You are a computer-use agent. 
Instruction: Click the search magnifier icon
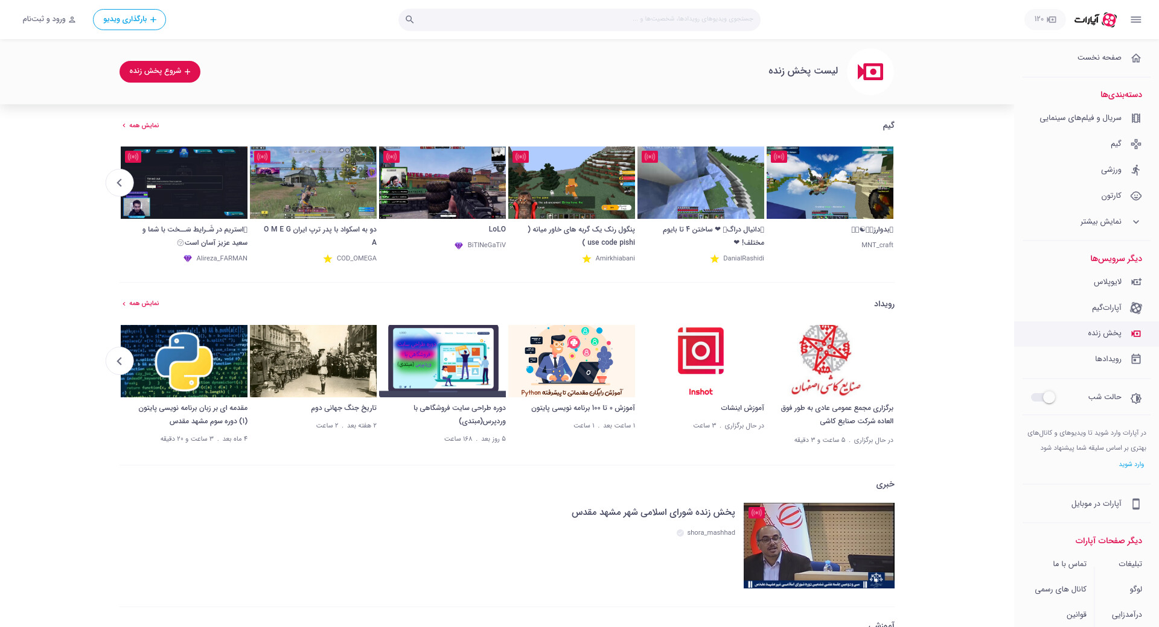click(x=409, y=19)
